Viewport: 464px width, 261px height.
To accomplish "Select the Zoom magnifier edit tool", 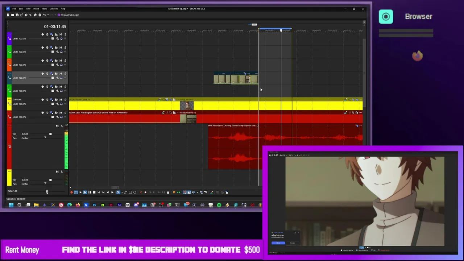I will pos(135,192).
